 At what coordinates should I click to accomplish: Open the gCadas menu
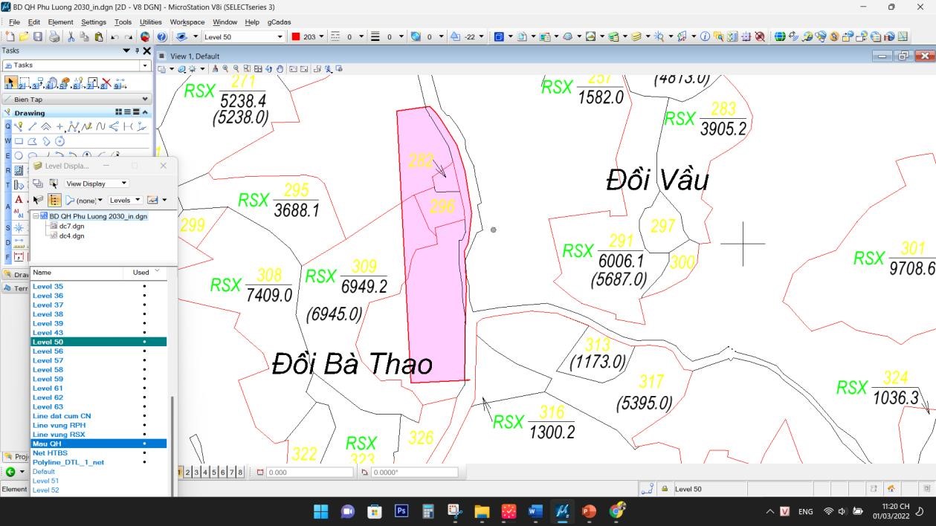[279, 22]
